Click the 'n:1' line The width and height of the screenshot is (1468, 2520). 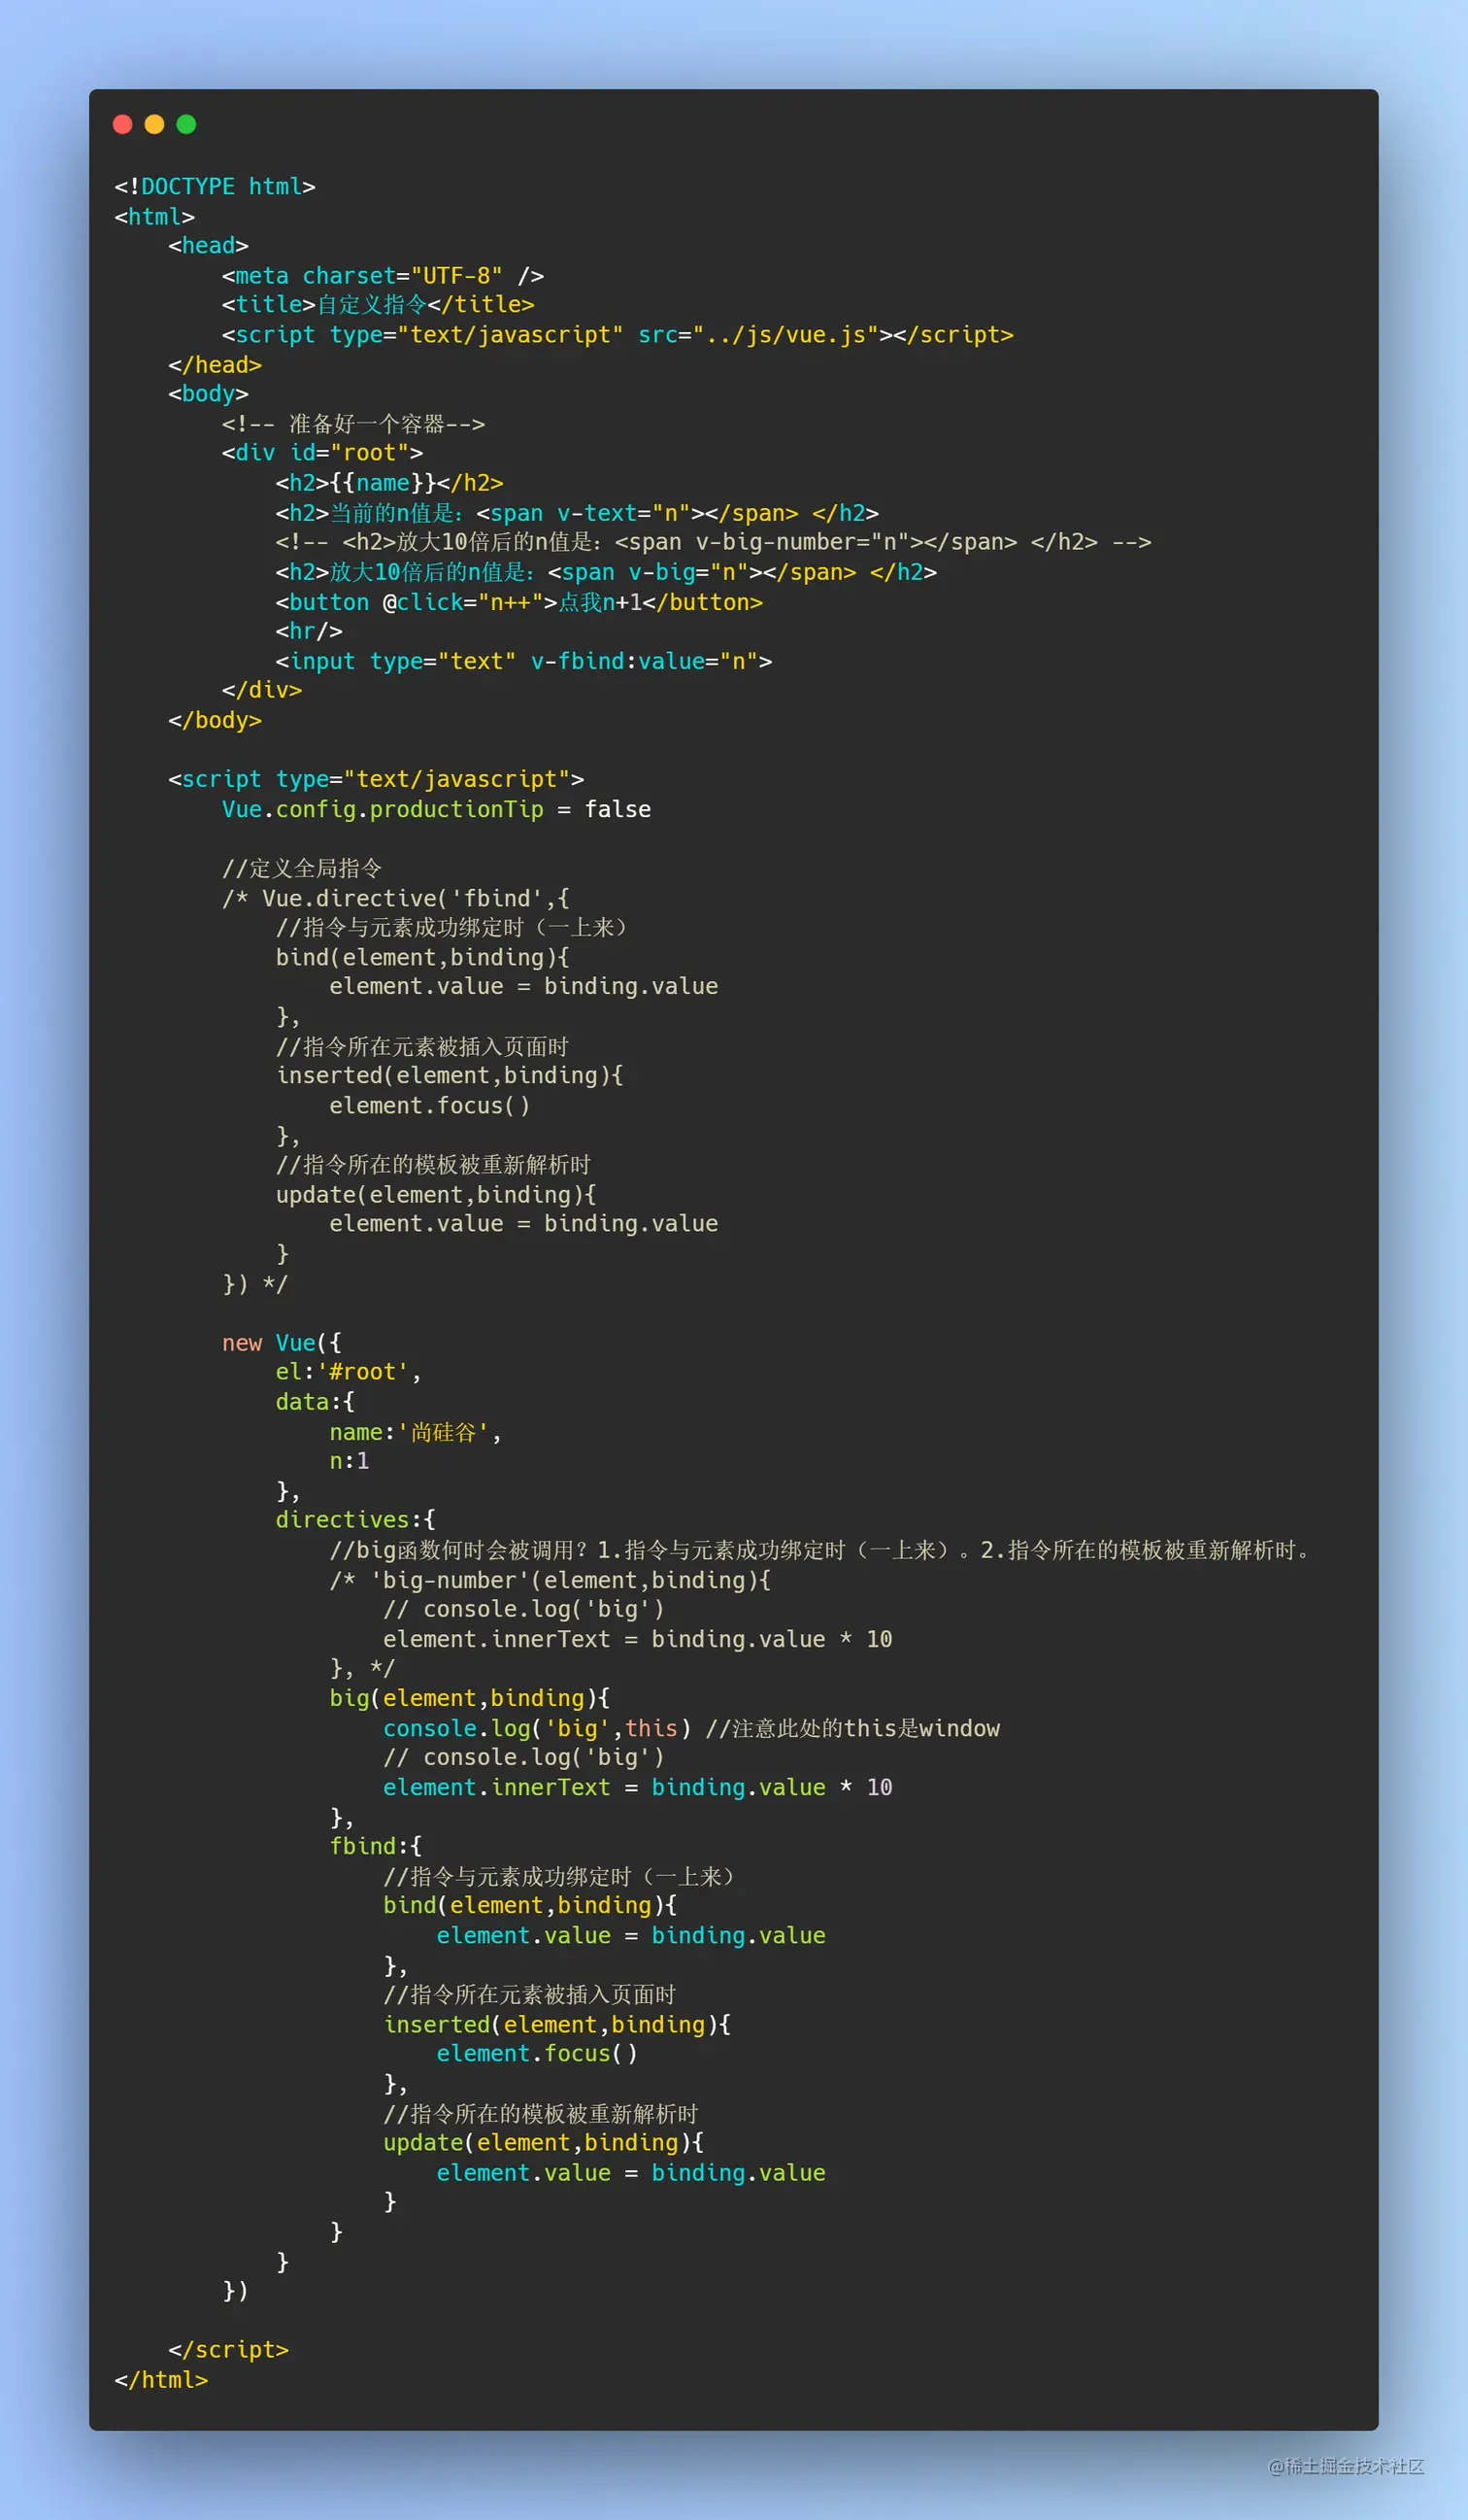tap(350, 1461)
